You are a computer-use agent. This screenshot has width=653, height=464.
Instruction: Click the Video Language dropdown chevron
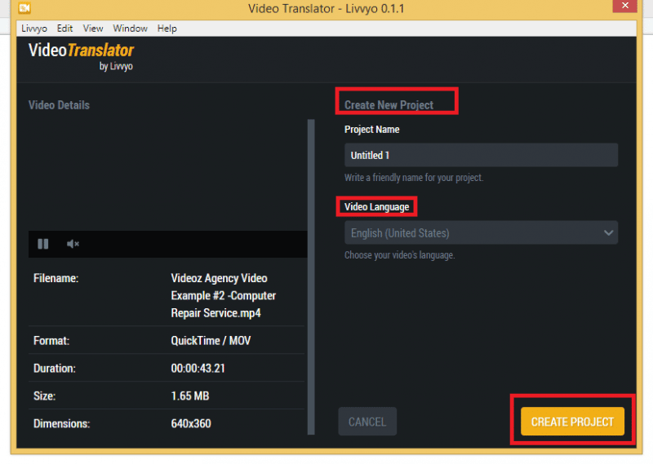608,232
